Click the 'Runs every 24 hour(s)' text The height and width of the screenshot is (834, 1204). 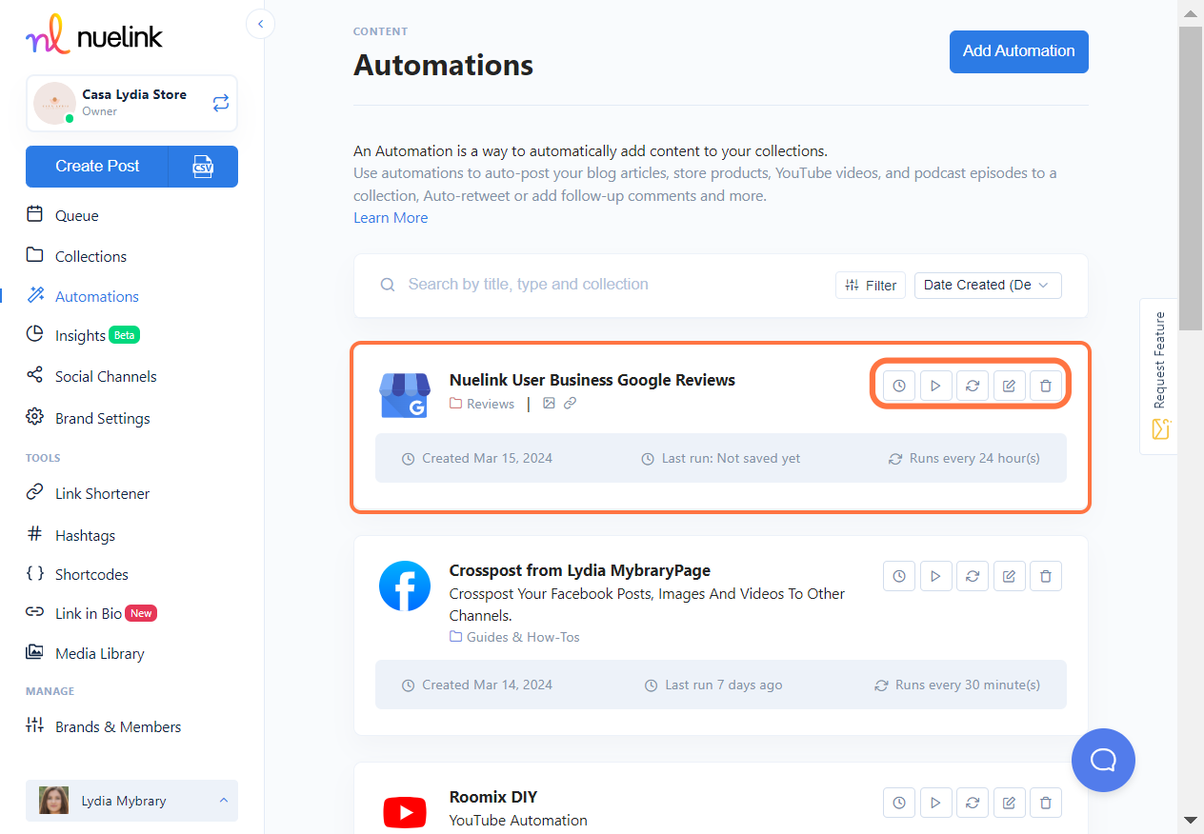[974, 458]
